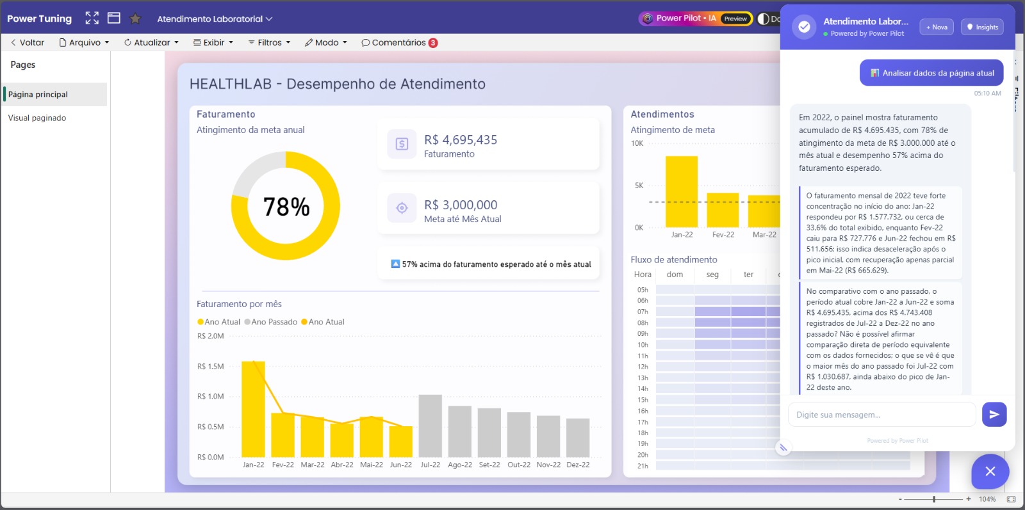Click the Insights button in chat header
The width and height of the screenshot is (1025, 510).
(x=981, y=27)
